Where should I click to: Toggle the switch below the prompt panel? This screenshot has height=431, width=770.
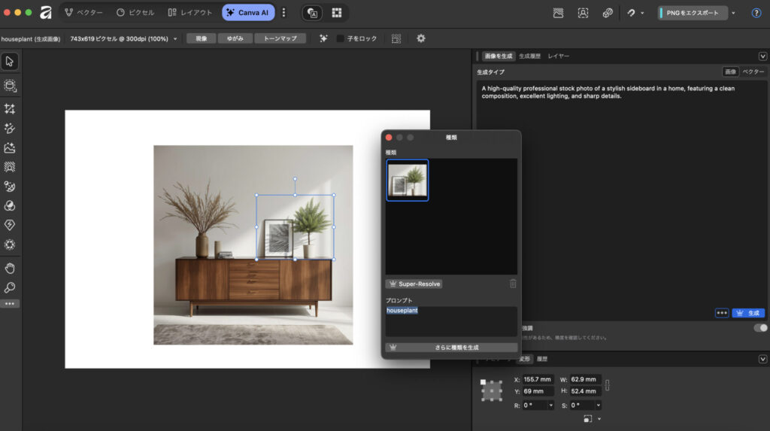click(x=760, y=328)
